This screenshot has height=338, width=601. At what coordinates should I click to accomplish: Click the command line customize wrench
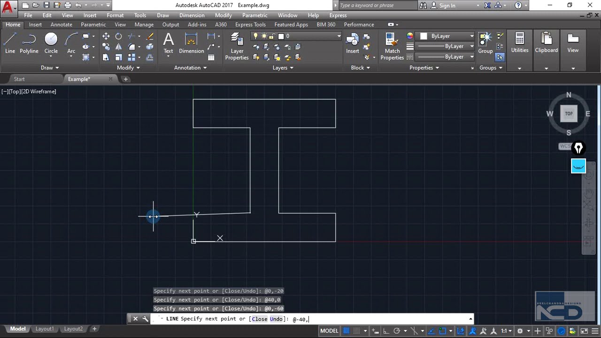tap(145, 319)
